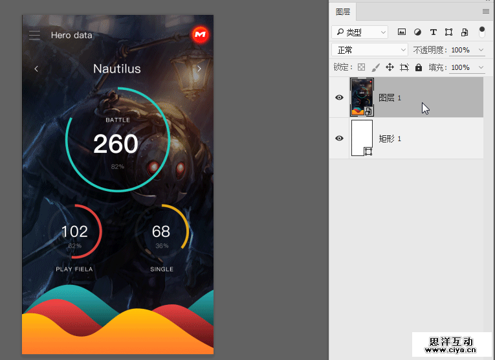Image resolution: width=495 pixels, height=360 pixels.
Task: Expand the 填充 fill slider arrow
Action: click(481, 67)
